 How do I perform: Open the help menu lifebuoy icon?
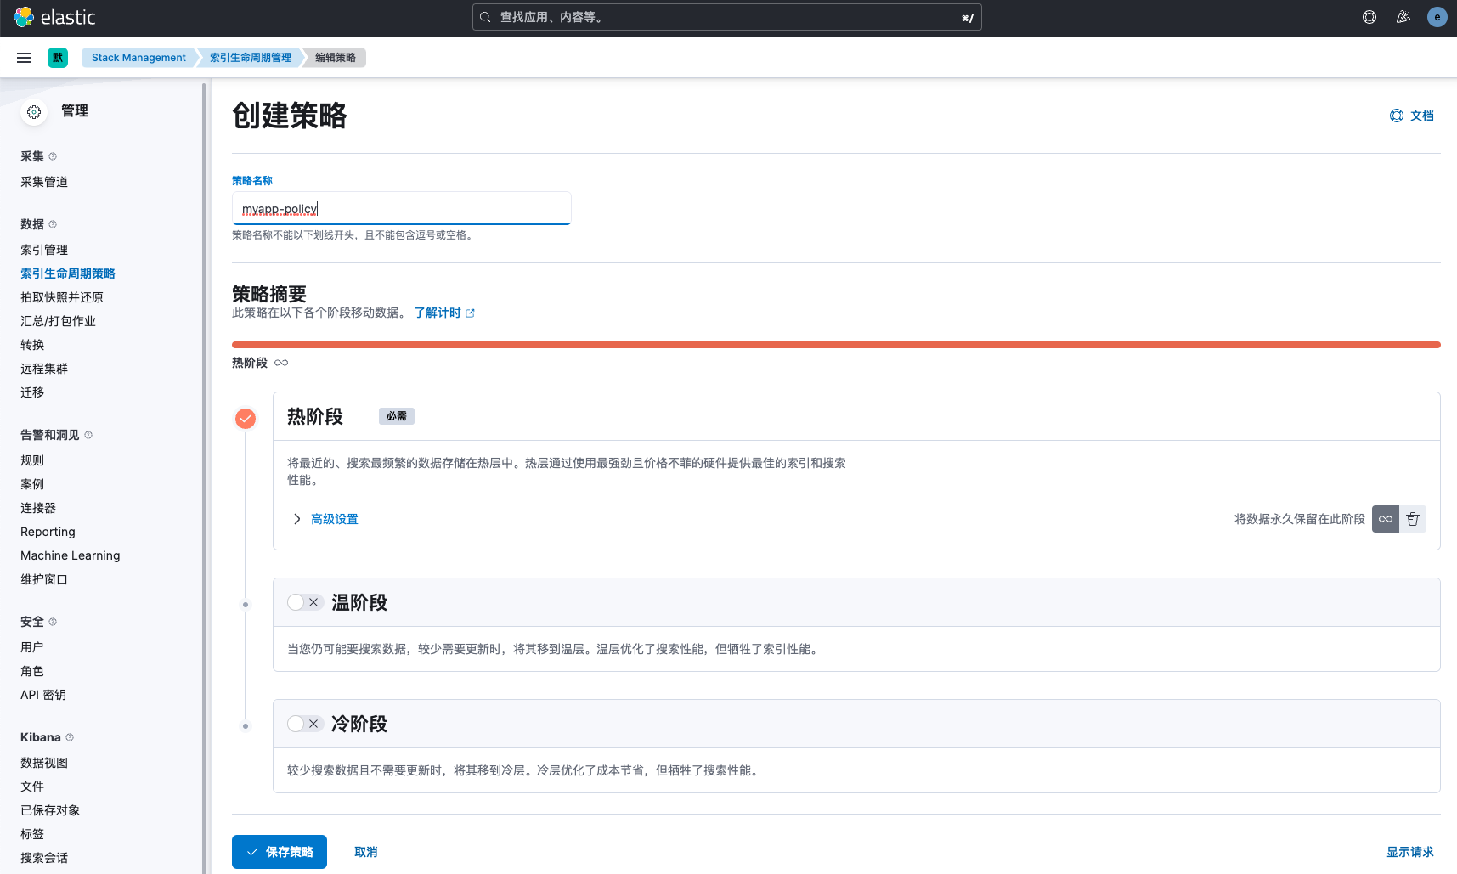(1369, 17)
